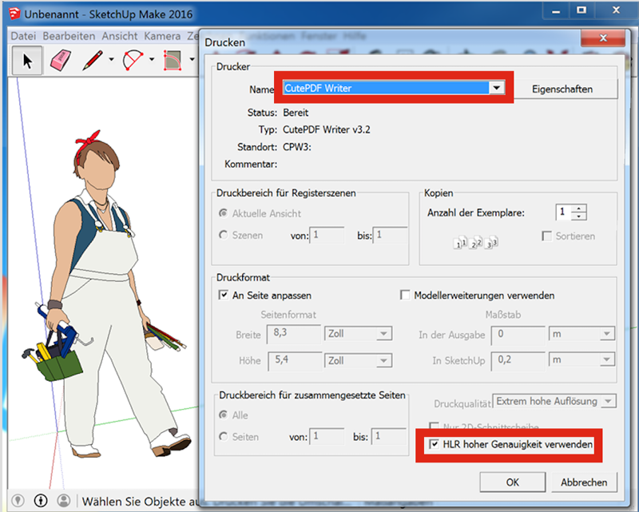Click the user sign-in status icon

pyautogui.click(x=63, y=500)
